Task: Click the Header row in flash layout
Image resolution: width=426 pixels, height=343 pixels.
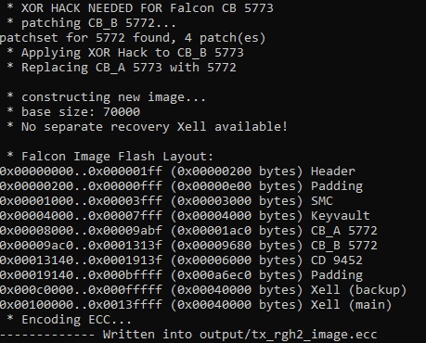Action: tap(177, 171)
